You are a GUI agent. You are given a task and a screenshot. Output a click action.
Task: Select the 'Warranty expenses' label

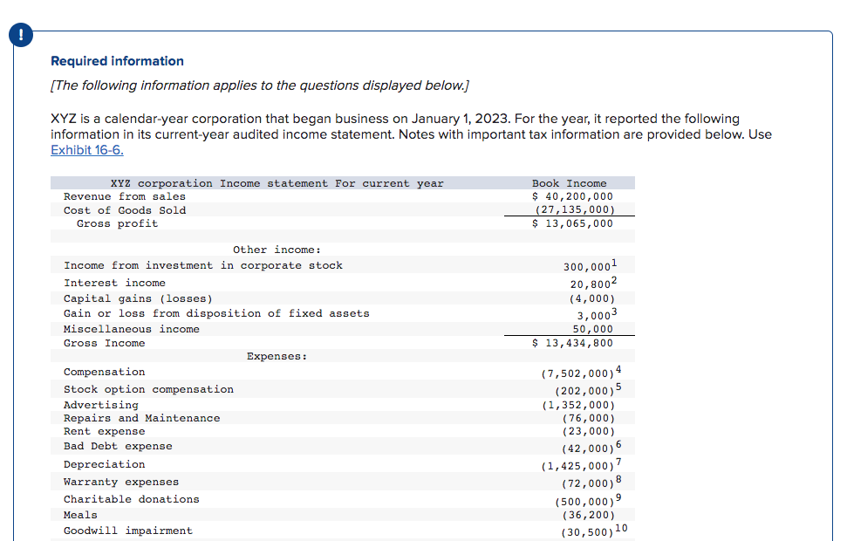coord(121,482)
